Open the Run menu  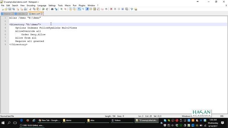pyautogui.click(x=74, y=5)
